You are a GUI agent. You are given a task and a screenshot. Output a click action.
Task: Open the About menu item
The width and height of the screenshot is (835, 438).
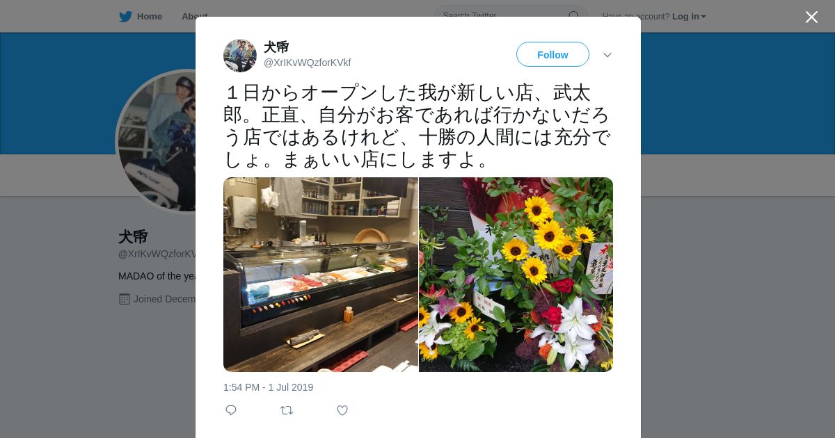coord(194,16)
